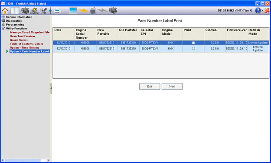Open Graph Colors settings
Image resolution: width=271 pixels, height=163 pixels.
tap(19, 40)
